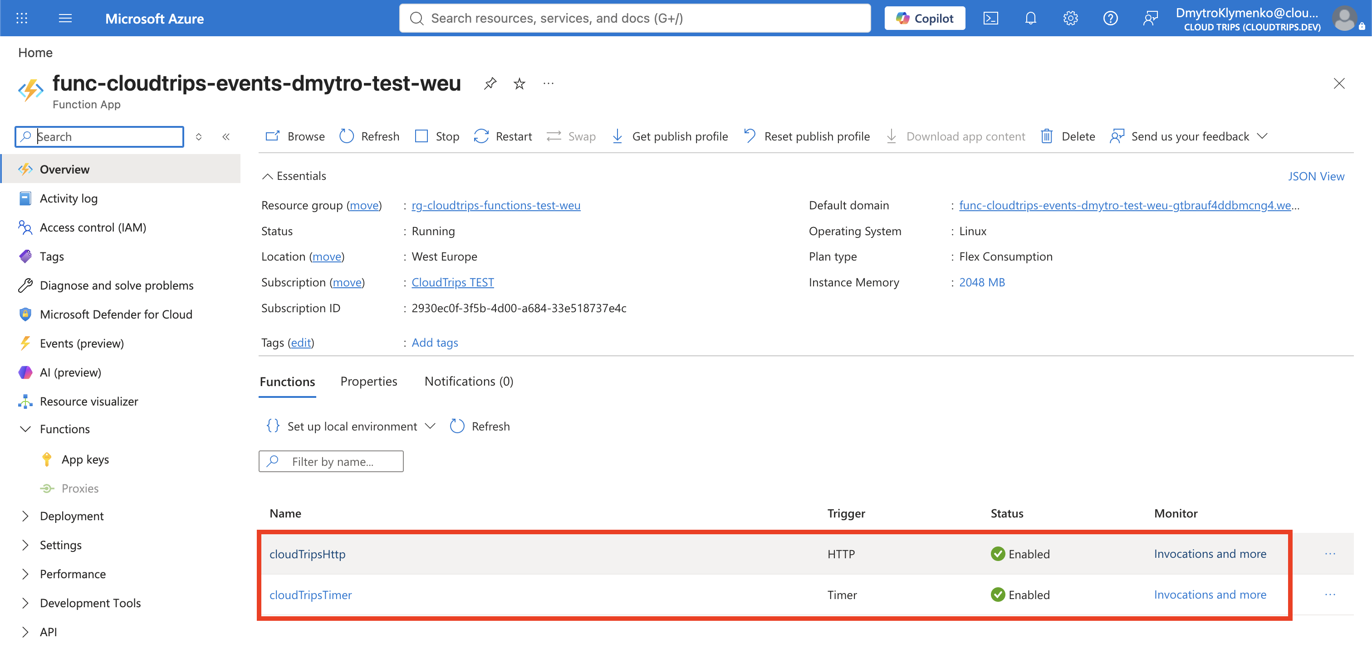Screen dimensions: 1372x648
Task: Open Set up local environment dropdown
Action: 351,426
